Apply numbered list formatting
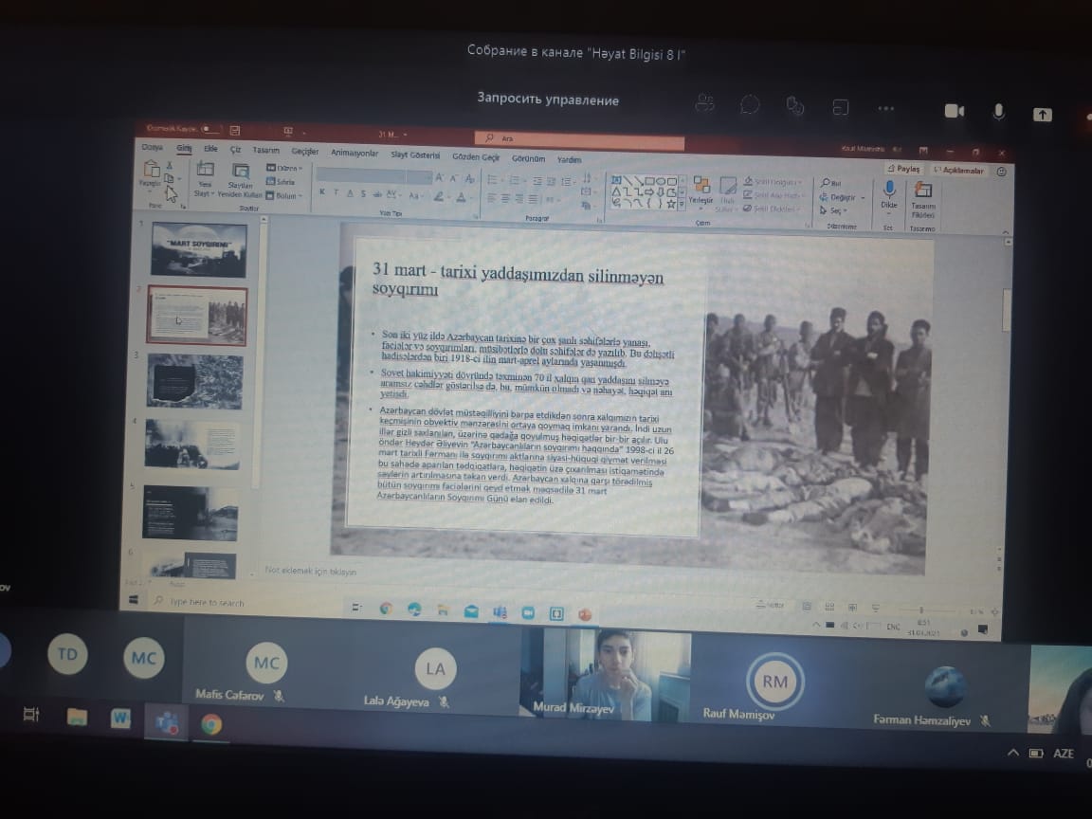 [516, 181]
